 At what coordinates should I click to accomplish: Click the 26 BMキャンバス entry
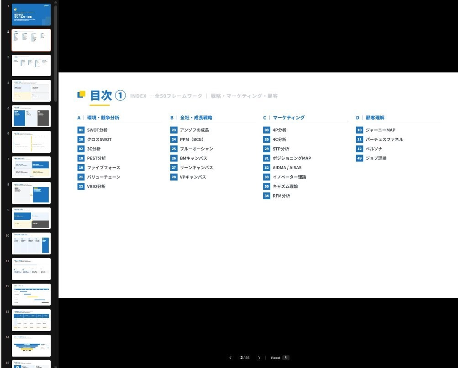pos(189,158)
